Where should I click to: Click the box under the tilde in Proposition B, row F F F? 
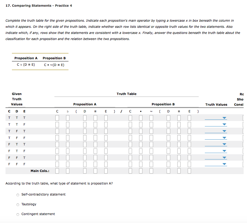coord(151,164)
